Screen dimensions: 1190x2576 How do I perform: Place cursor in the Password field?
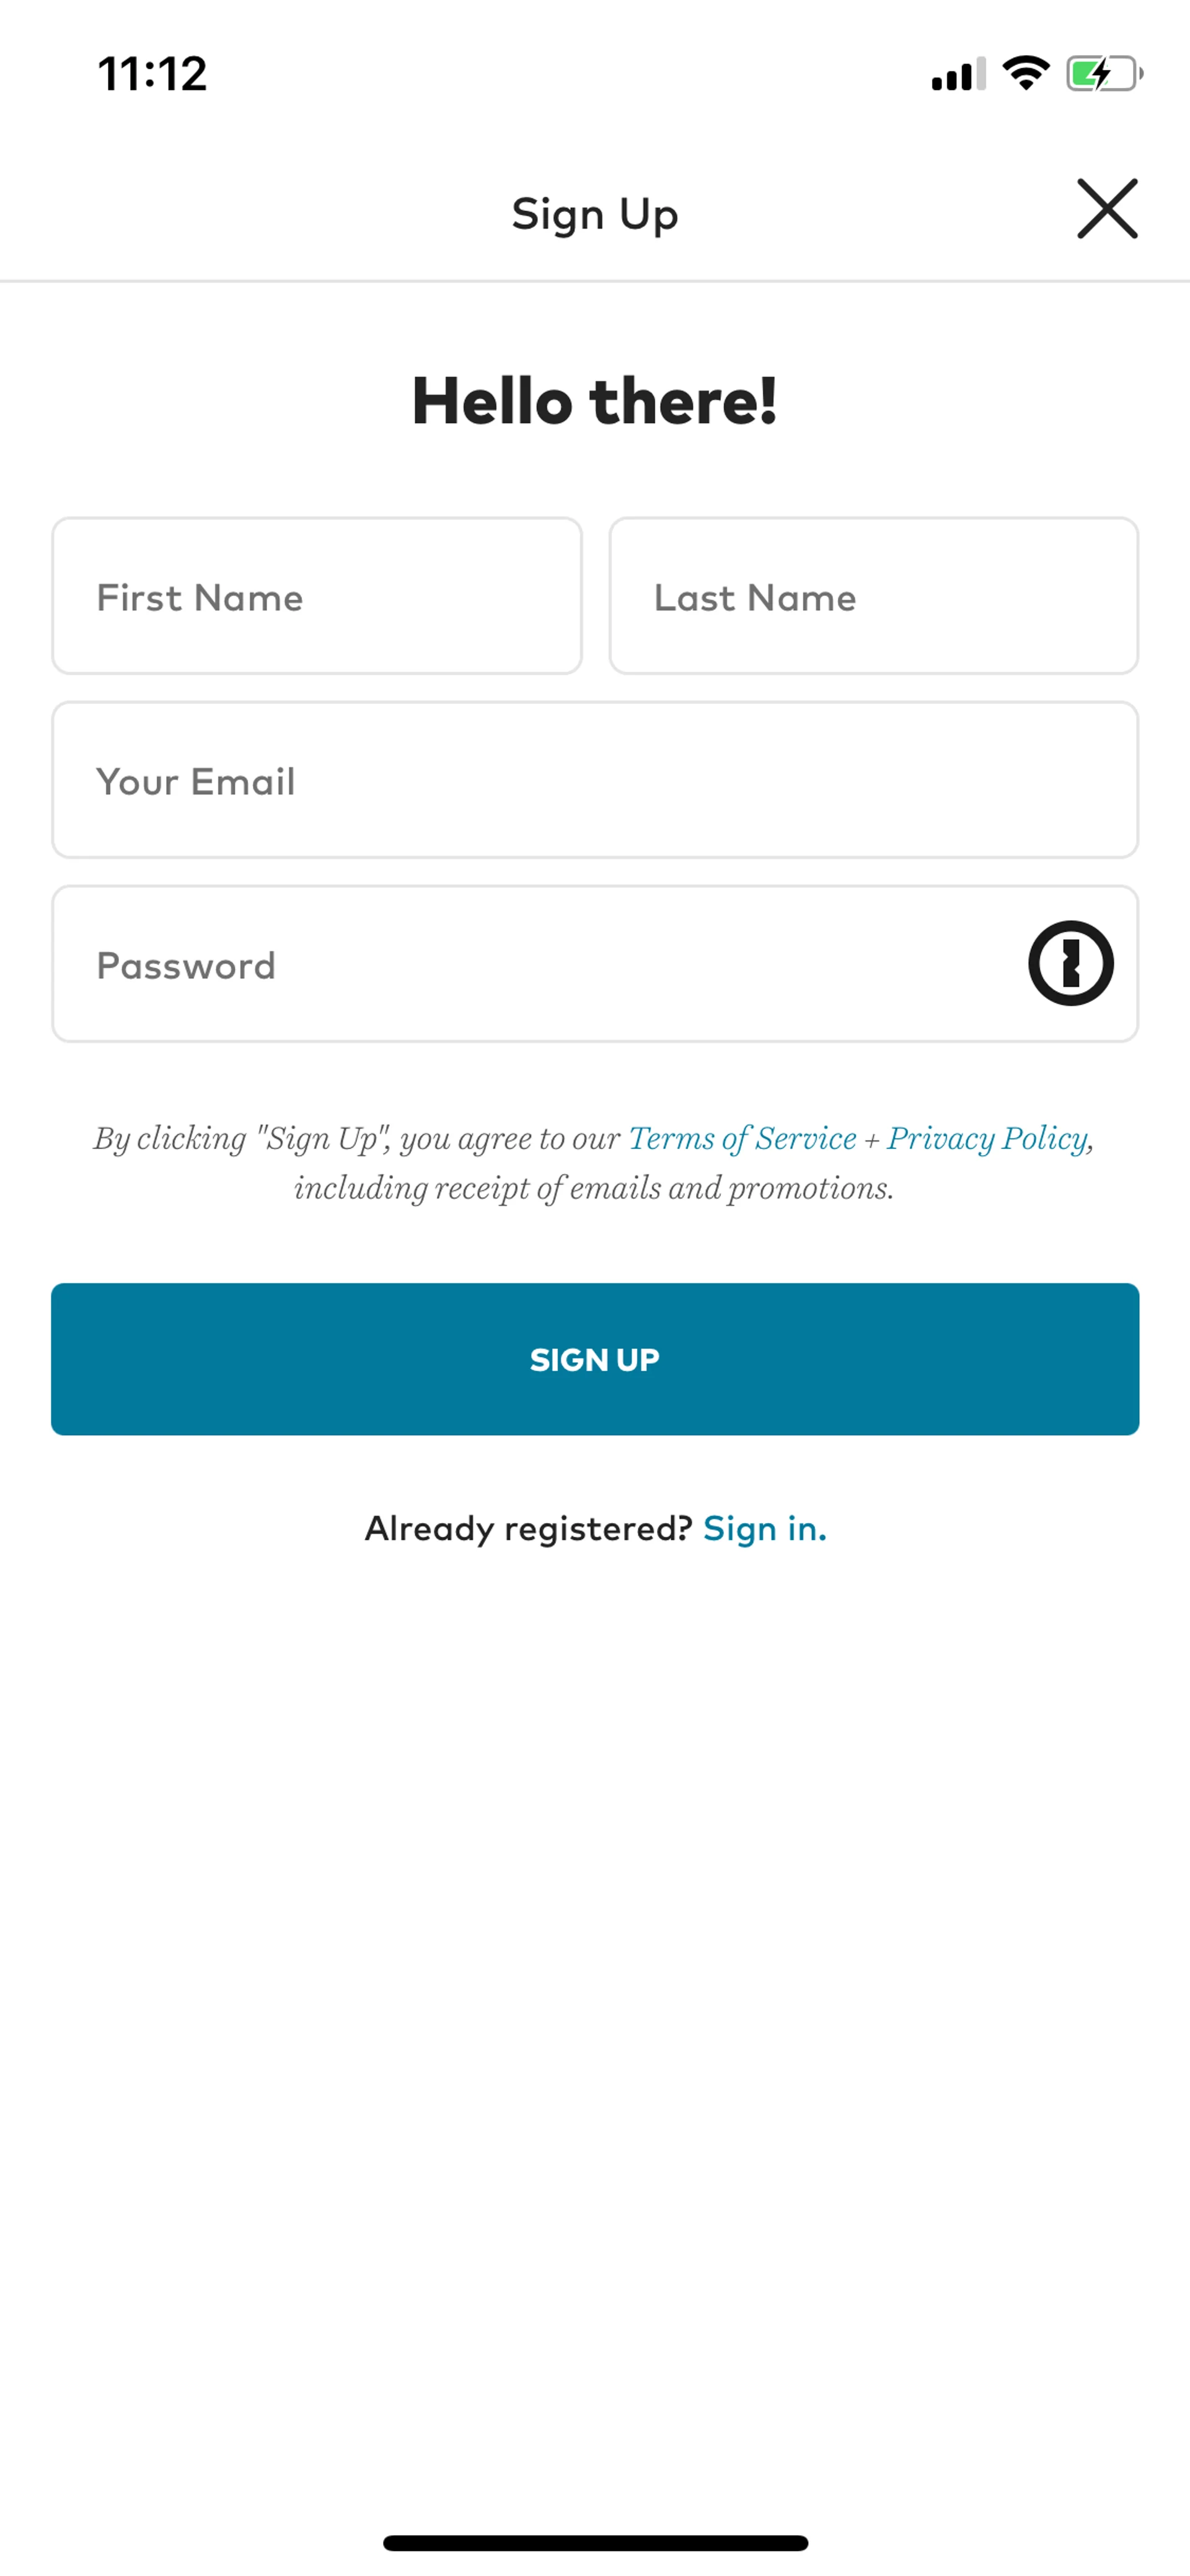(530, 964)
